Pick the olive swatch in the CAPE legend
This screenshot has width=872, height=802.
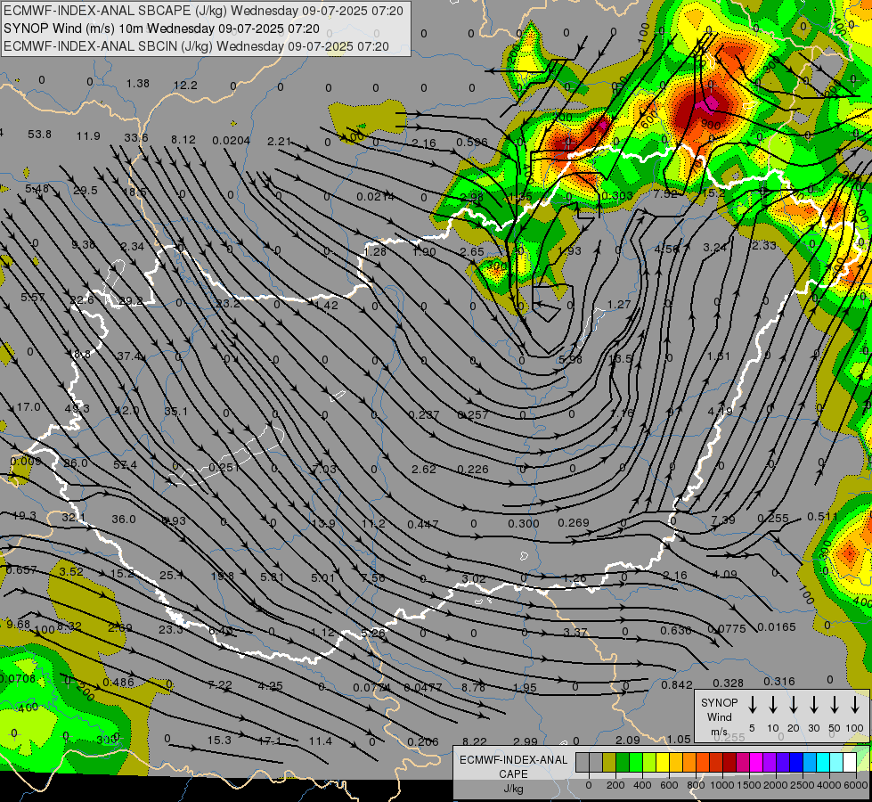coord(609,763)
